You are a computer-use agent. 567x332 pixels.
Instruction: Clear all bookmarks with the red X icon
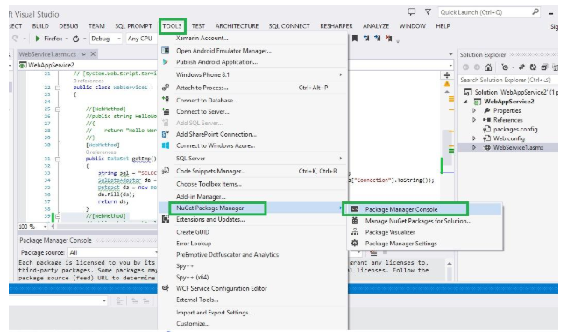point(389,38)
